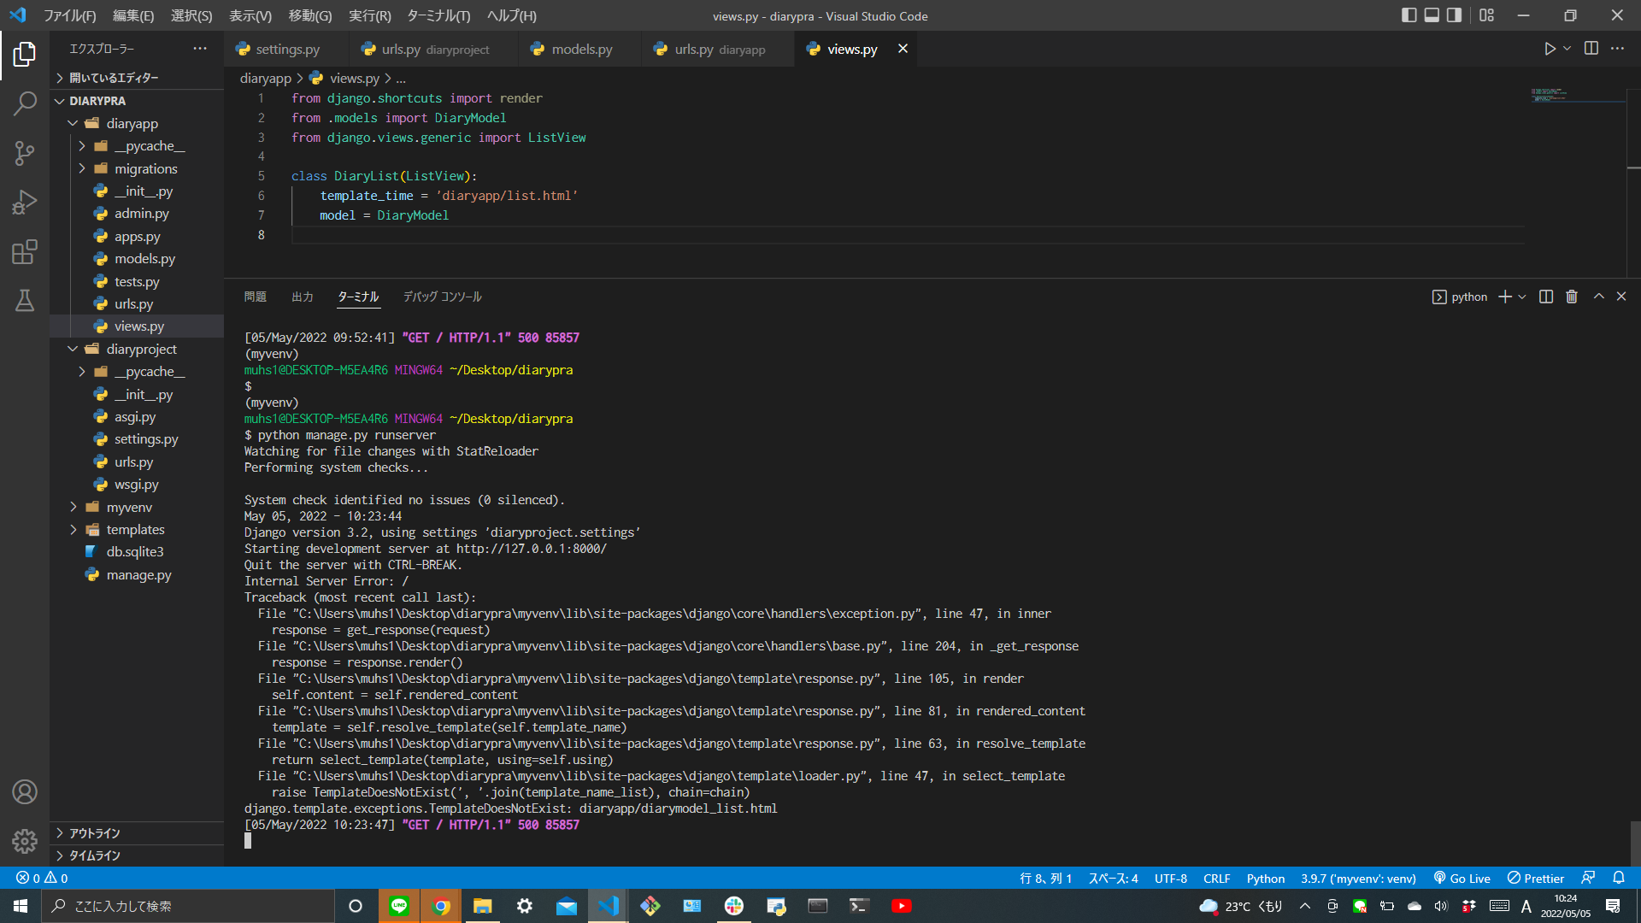Viewport: 1641px width, 923px height.
Task: Show errors and warnings count
Action: 42,878
